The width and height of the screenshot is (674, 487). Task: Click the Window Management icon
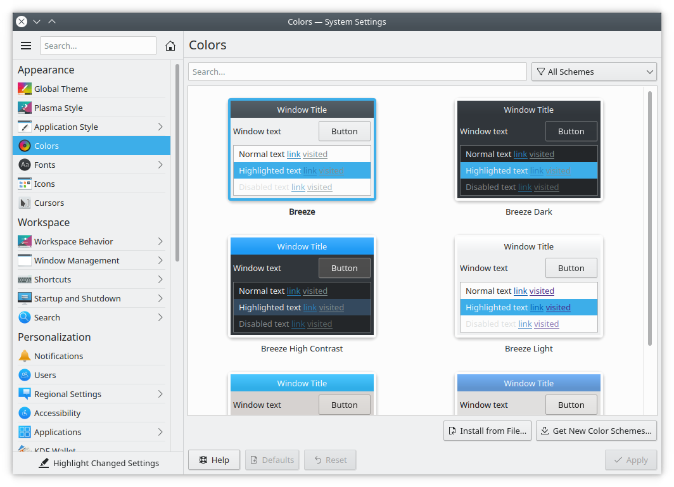25,260
